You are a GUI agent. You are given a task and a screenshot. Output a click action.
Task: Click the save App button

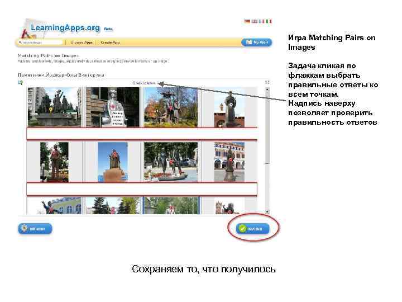point(252,229)
